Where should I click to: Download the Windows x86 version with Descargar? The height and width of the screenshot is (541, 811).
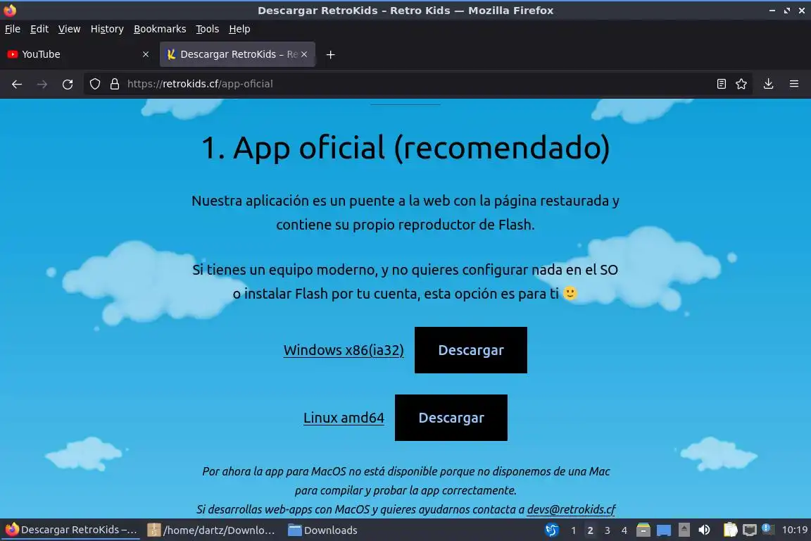[471, 350]
